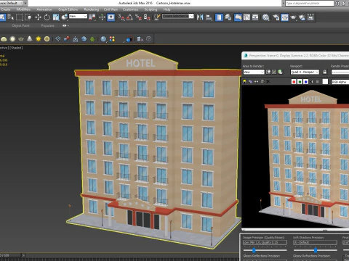This screenshot has height=261, width=349.
Task: Open the Modifiers menu
Action: (23, 9)
